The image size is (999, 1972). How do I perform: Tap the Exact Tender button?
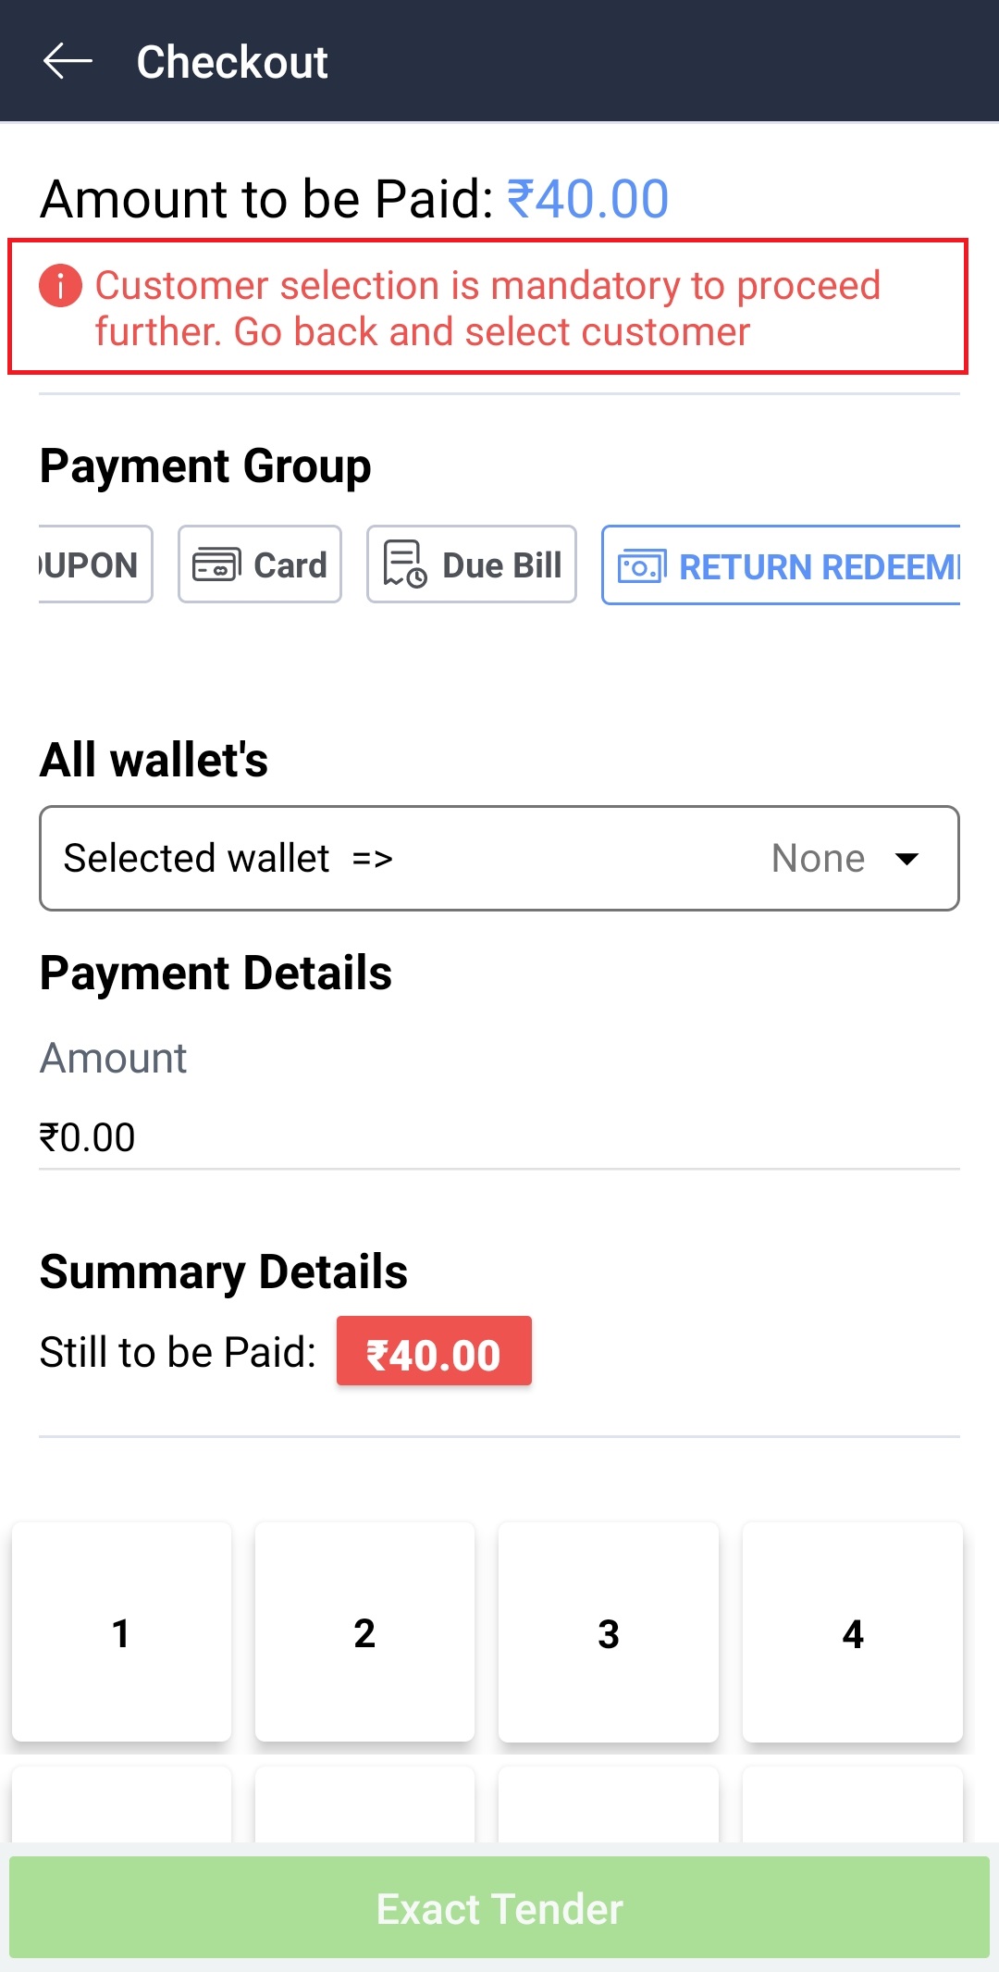click(499, 1909)
